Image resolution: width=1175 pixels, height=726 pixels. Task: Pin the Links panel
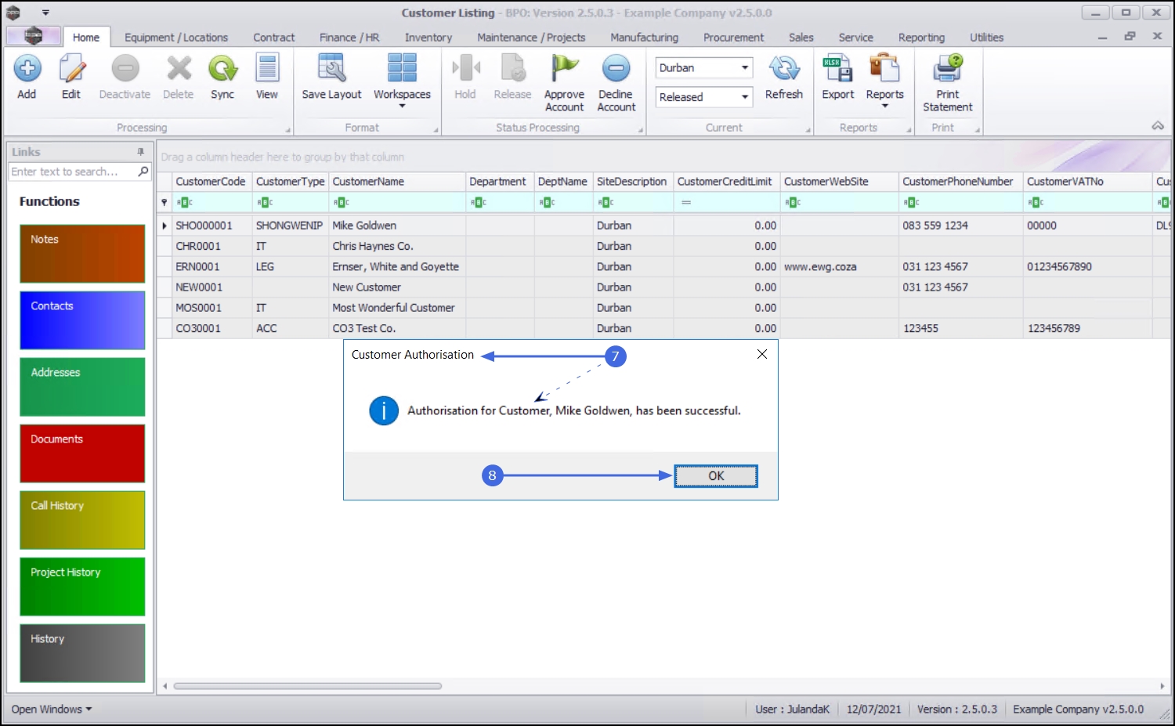coord(140,152)
